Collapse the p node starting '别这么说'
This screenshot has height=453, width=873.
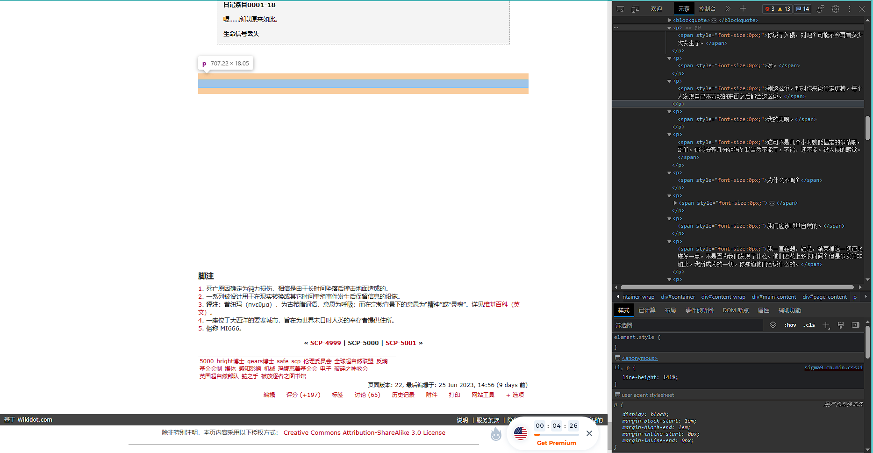(x=669, y=81)
